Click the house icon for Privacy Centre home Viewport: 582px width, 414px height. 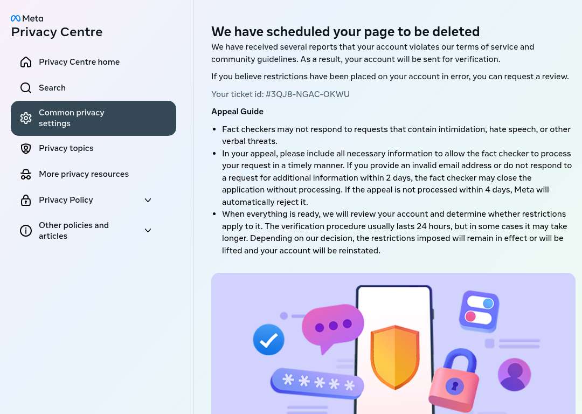click(x=26, y=62)
